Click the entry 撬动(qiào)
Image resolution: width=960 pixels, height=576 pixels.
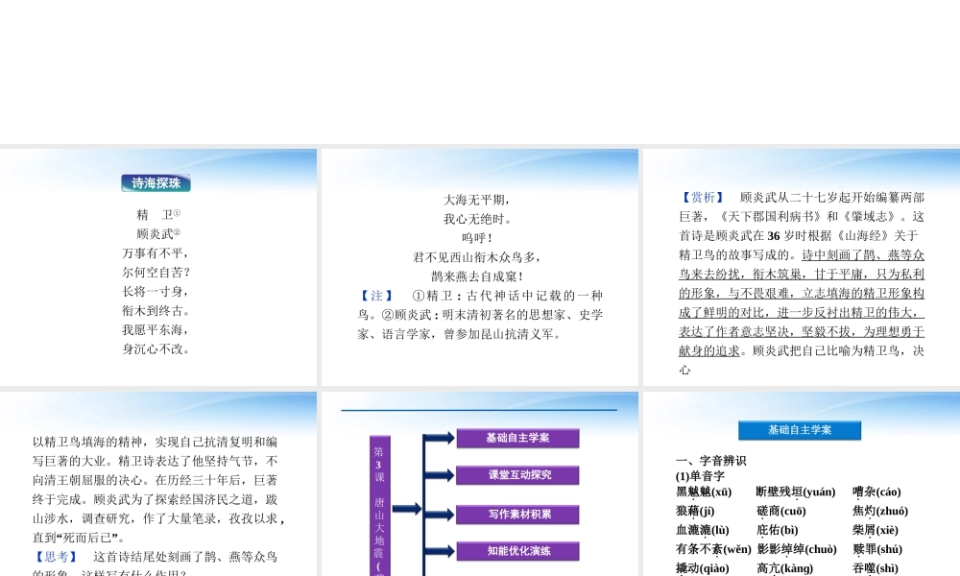click(703, 568)
